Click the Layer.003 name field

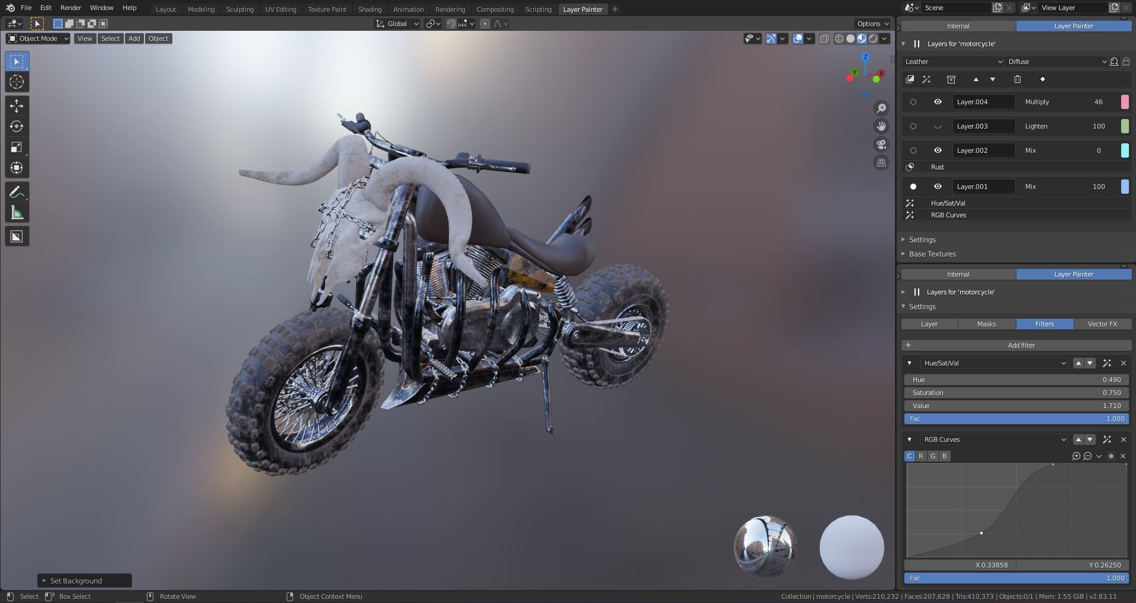point(983,126)
